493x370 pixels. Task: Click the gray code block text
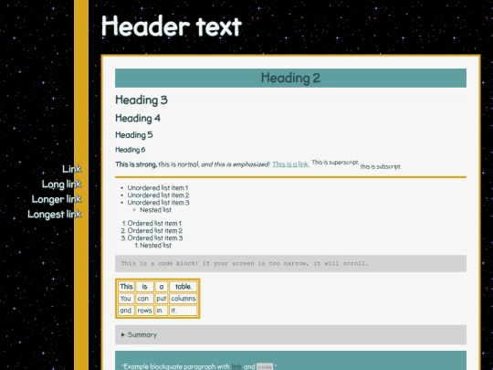coord(245,263)
